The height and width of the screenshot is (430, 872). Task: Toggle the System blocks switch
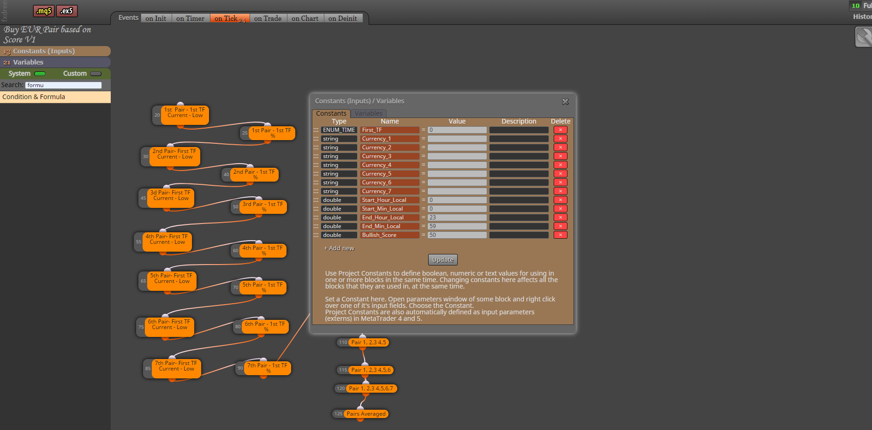point(40,74)
